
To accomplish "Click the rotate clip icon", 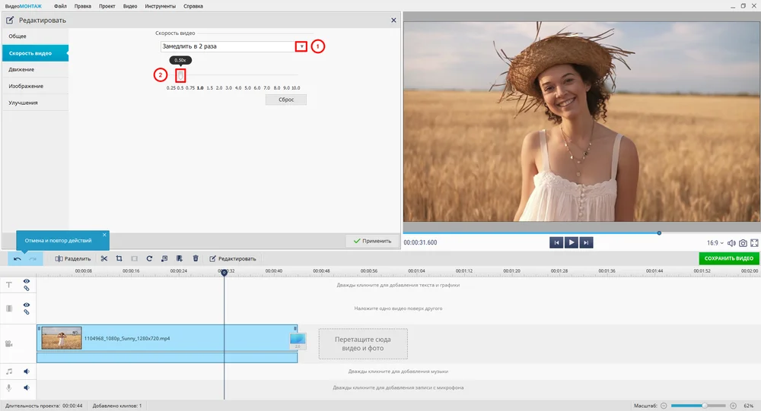I will (149, 259).
